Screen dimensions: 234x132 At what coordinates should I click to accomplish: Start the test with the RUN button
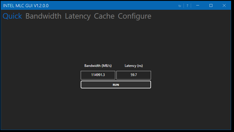(x=116, y=85)
